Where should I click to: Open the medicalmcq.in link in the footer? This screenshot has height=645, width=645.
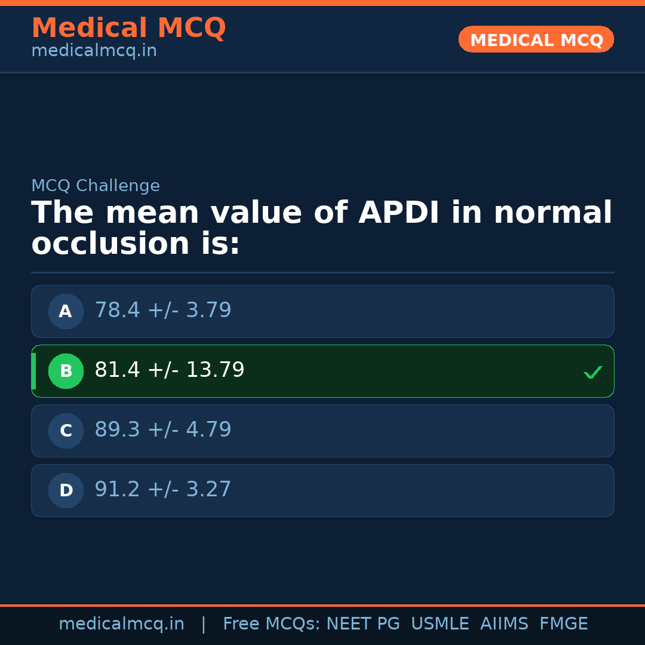[121, 624]
